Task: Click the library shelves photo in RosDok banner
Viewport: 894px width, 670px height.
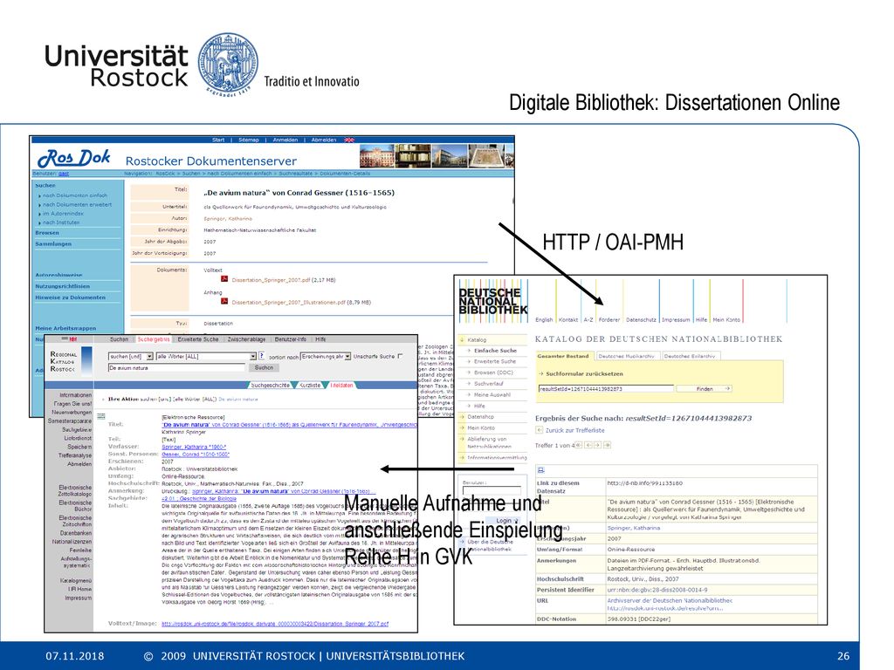Action: click(x=413, y=155)
